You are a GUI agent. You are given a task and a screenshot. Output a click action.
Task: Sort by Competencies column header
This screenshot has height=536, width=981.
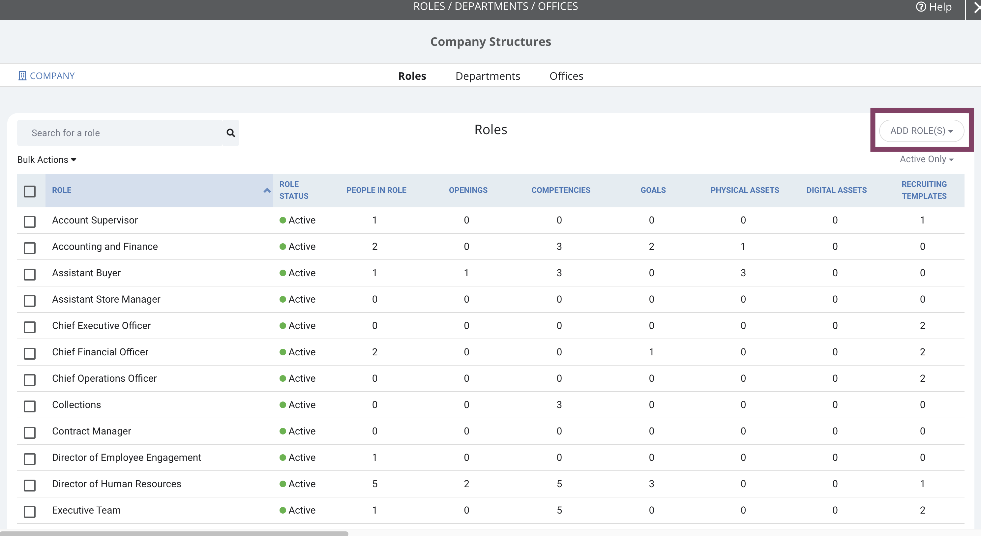pos(561,190)
